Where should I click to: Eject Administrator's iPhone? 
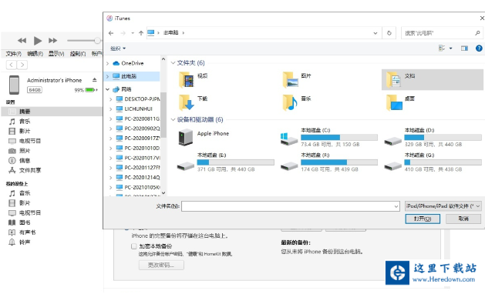click(x=94, y=80)
